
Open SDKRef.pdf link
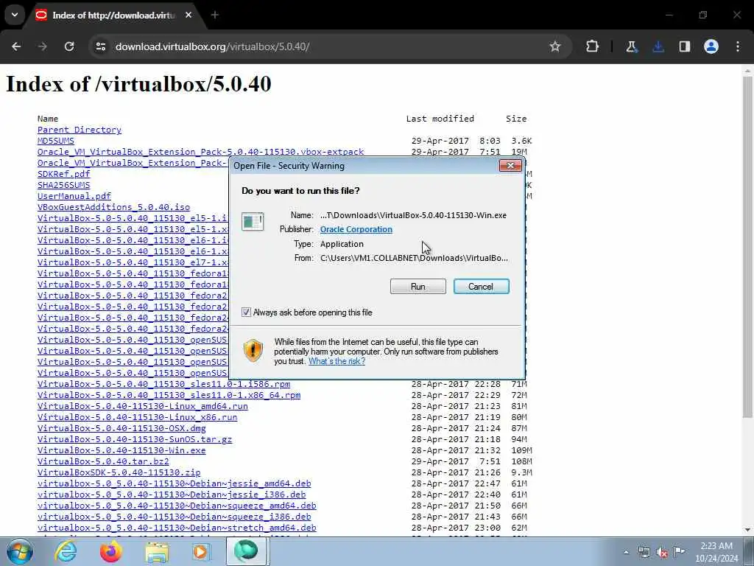(x=63, y=174)
